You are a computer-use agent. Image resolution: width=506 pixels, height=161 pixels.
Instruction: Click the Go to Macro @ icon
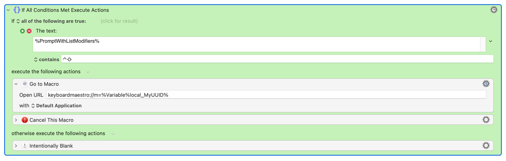pos(25,84)
